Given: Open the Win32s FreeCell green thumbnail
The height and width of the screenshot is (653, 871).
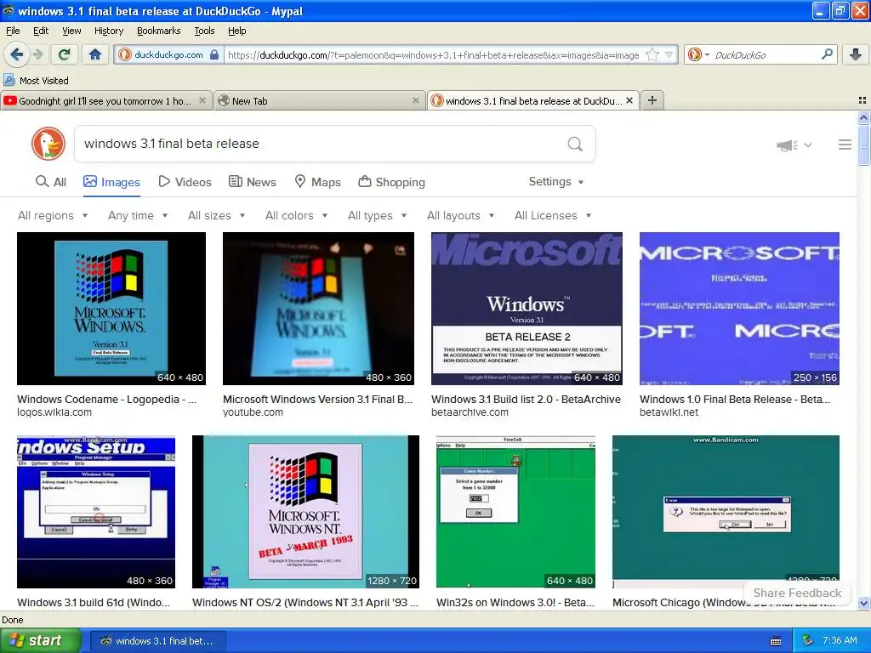Looking at the screenshot, I should point(515,511).
